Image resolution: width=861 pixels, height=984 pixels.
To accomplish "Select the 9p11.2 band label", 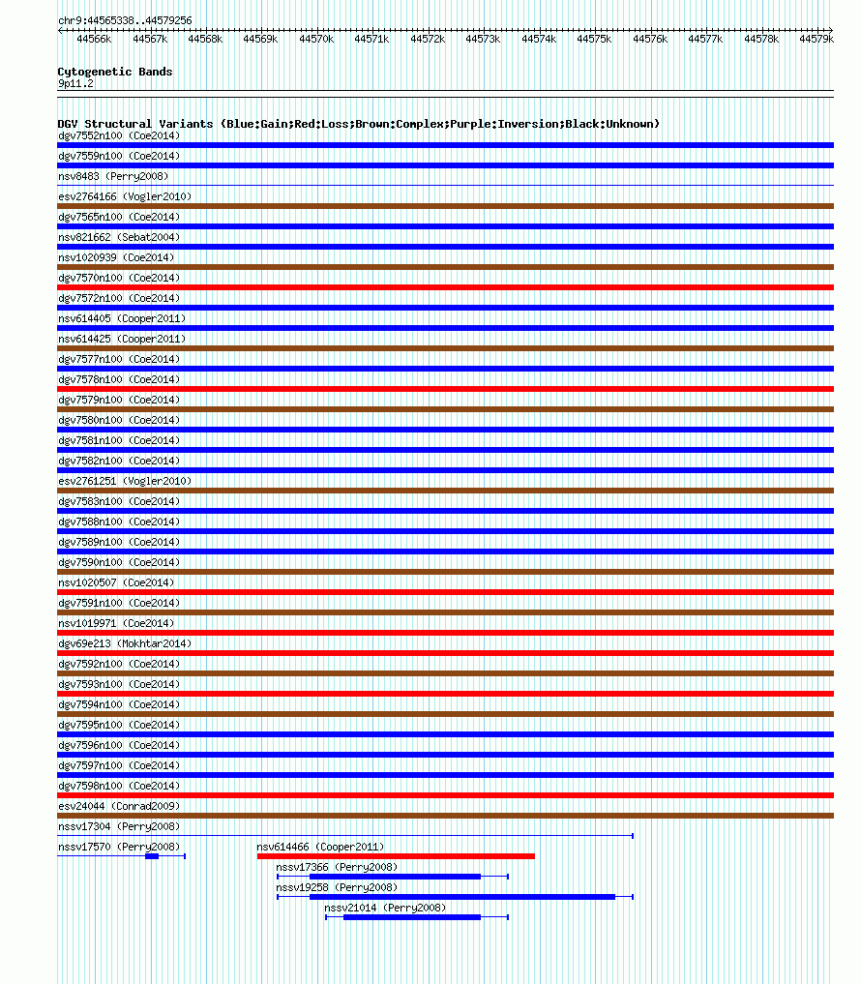I will pos(75,83).
